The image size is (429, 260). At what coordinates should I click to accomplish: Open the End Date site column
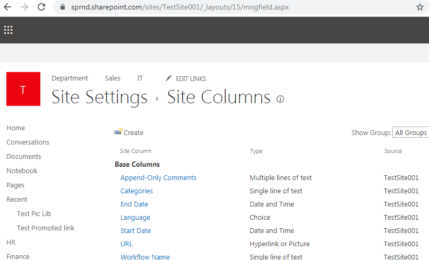pos(134,204)
